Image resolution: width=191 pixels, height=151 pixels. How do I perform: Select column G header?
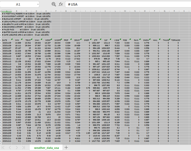point(66,11)
